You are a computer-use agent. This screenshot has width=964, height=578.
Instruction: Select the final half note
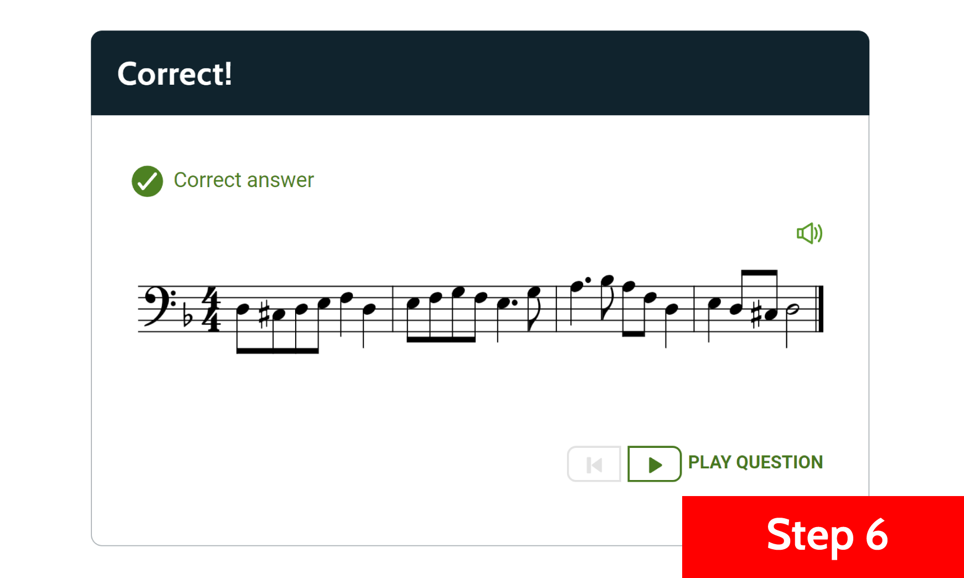click(792, 310)
